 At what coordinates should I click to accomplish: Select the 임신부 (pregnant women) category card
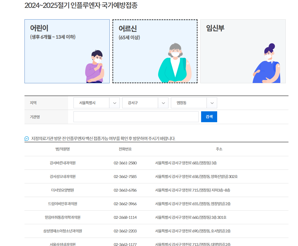coord(243,51)
